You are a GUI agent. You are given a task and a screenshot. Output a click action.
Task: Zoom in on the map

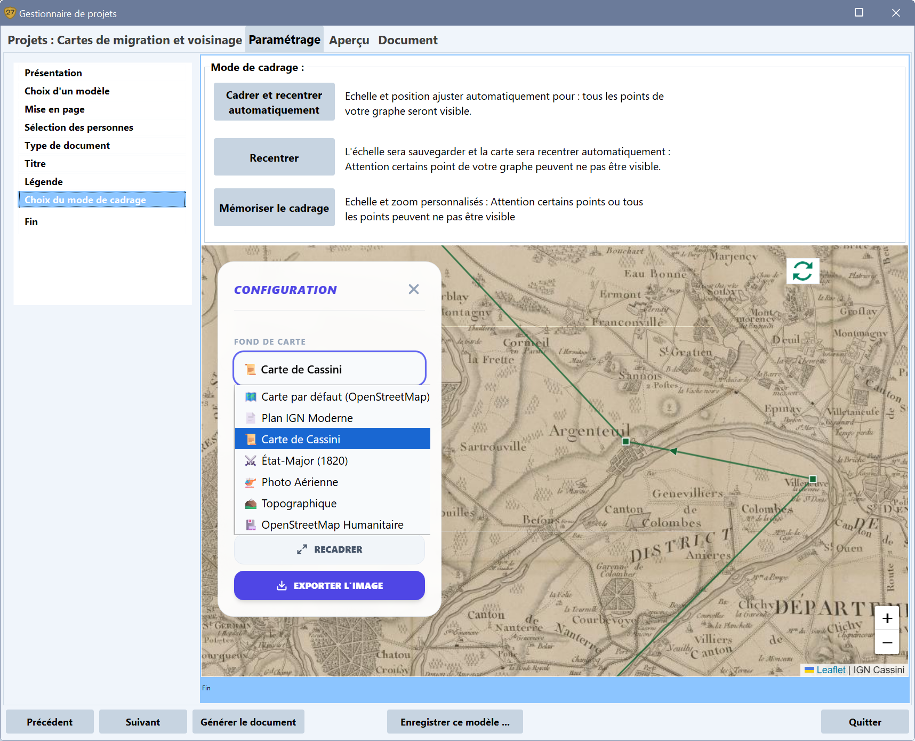coord(887,618)
